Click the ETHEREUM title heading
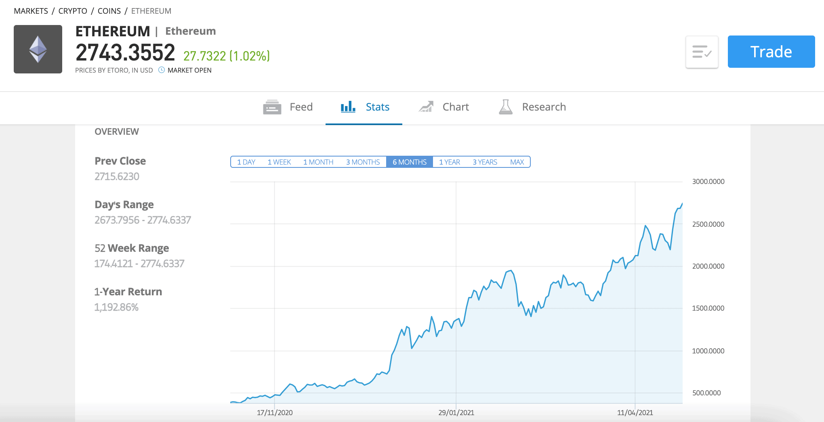This screenshot has width=824, height=422. coord(113,31)
